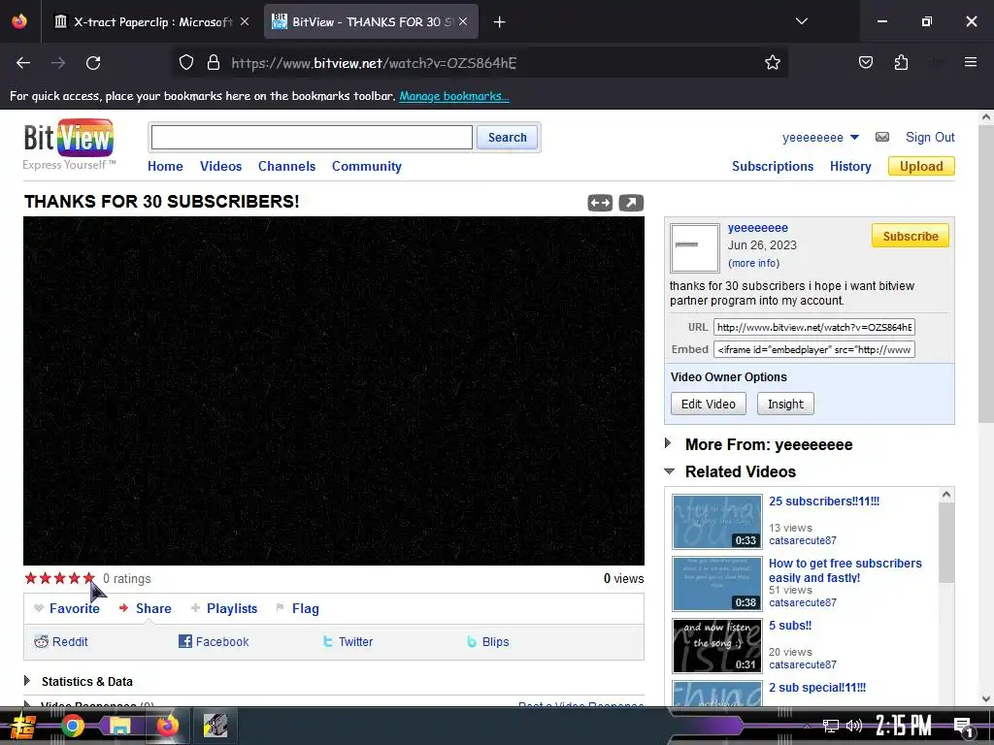
Task: Toggle the wide player arrows icon
Action: pyautogui.click(x=600, y=203)
